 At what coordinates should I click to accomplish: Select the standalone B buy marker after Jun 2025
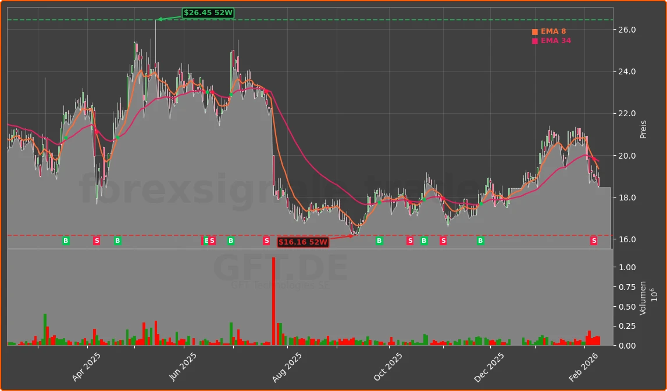(x=231, y=241)
